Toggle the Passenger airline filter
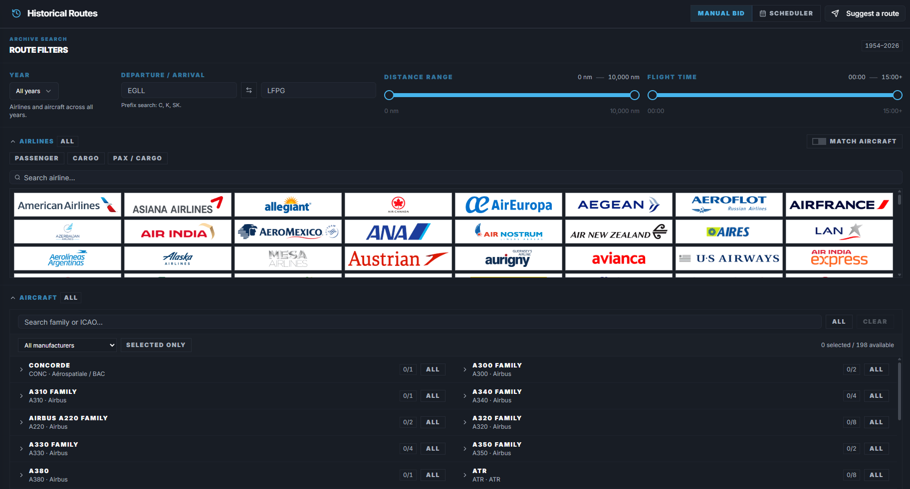The height and width of the screenshot is (489, 910). 36,158
